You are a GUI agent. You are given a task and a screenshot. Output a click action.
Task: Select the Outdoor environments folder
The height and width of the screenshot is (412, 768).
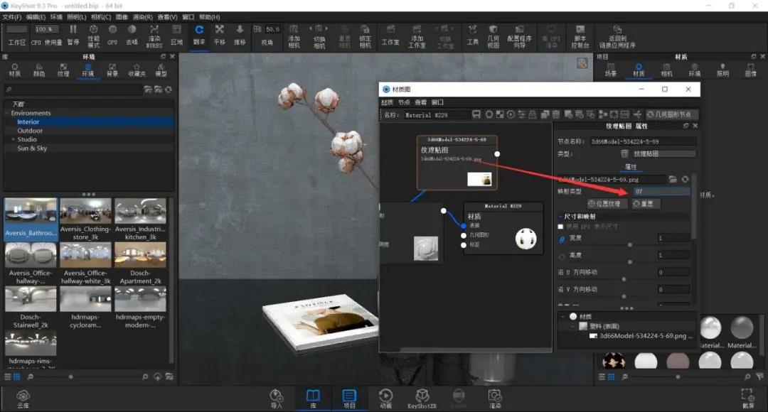[x=30, y=131]
